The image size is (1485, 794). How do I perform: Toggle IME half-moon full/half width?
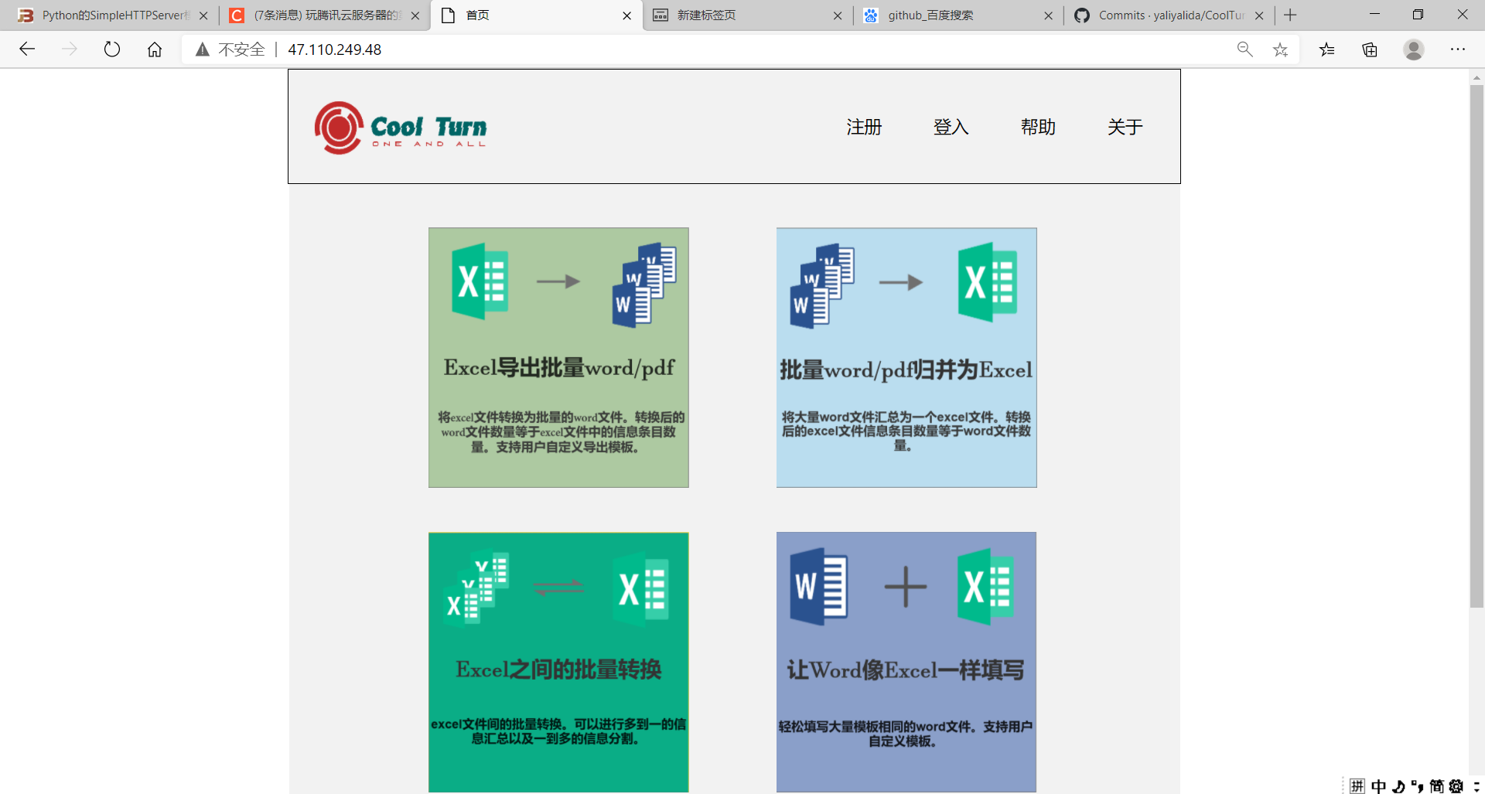[x=1398, y=785]
